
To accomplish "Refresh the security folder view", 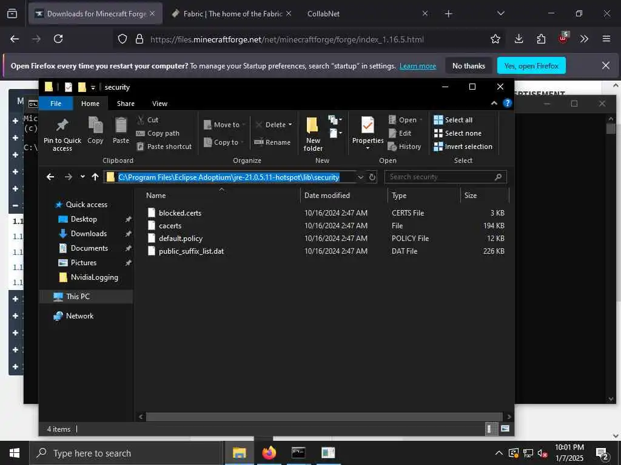I will [x=372, y=177].
